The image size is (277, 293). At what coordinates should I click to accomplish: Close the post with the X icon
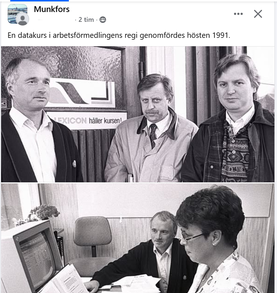pyautogui.click(x=258, y=14)
